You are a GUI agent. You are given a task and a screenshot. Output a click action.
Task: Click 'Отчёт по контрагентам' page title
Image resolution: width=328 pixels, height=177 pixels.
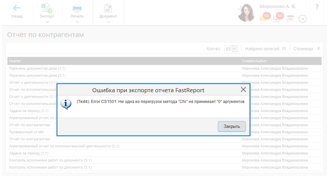(x=46, y=35)
